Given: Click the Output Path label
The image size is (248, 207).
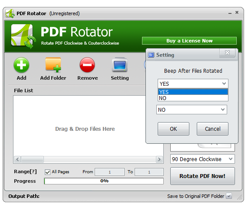Looking at the screenshot, I should (x=24, y=196).
